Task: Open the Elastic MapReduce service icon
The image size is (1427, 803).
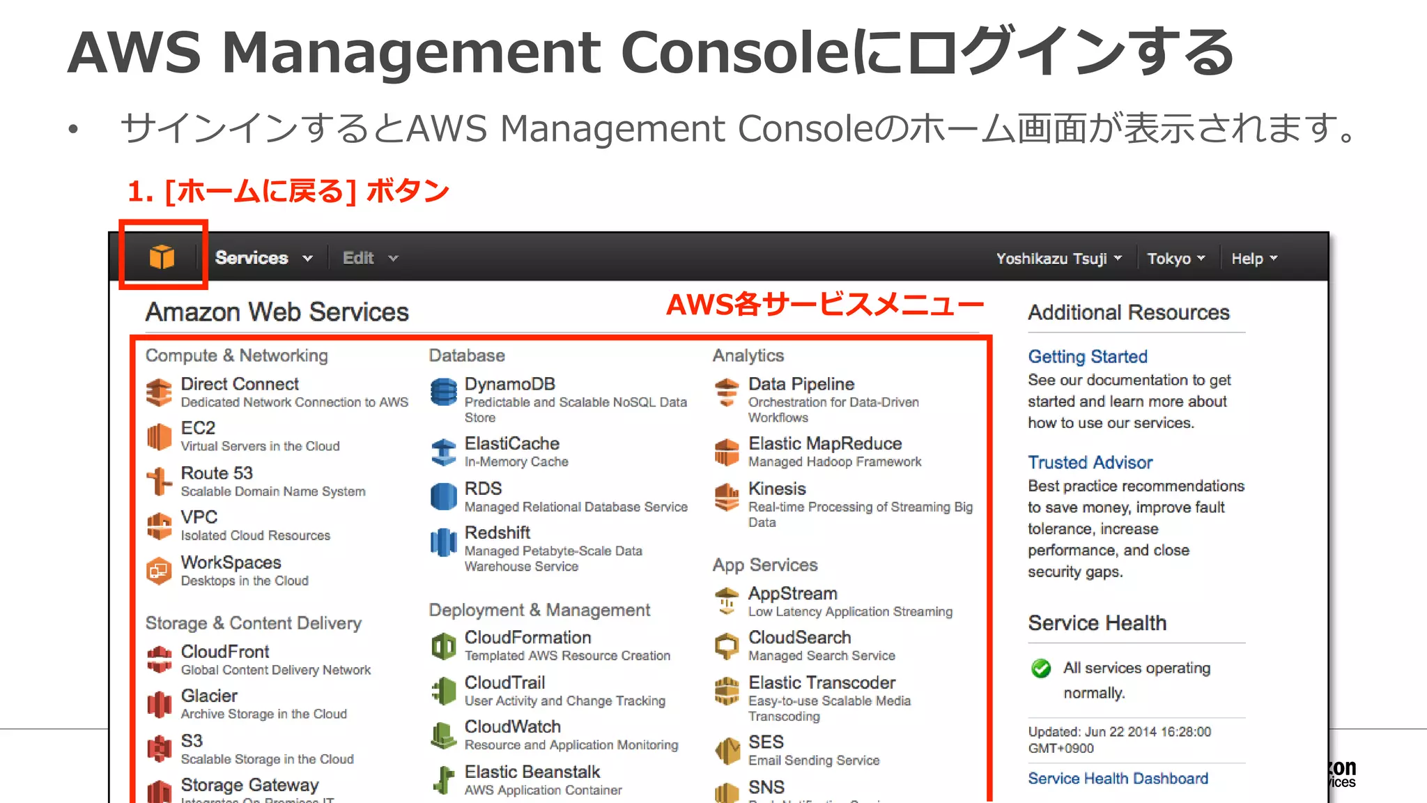Action: (727, 452)
